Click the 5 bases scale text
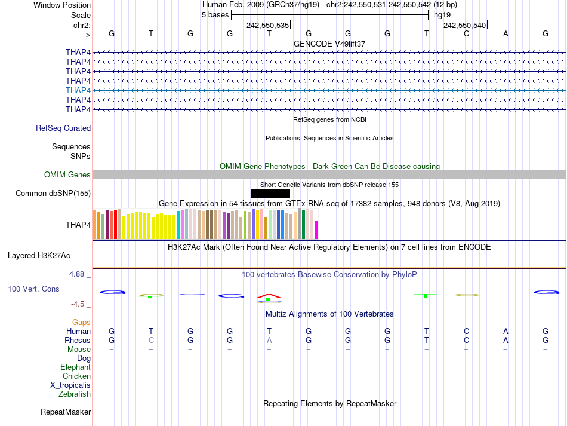 (x=215, y=15)
